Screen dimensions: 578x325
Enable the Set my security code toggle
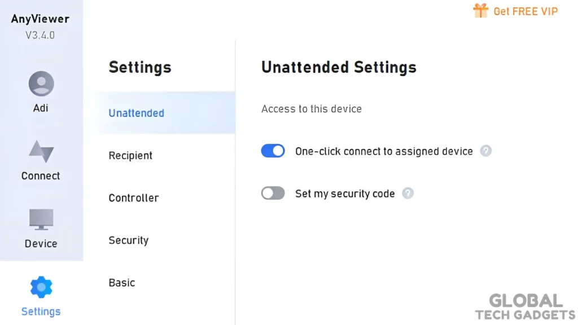coord(273,194)
